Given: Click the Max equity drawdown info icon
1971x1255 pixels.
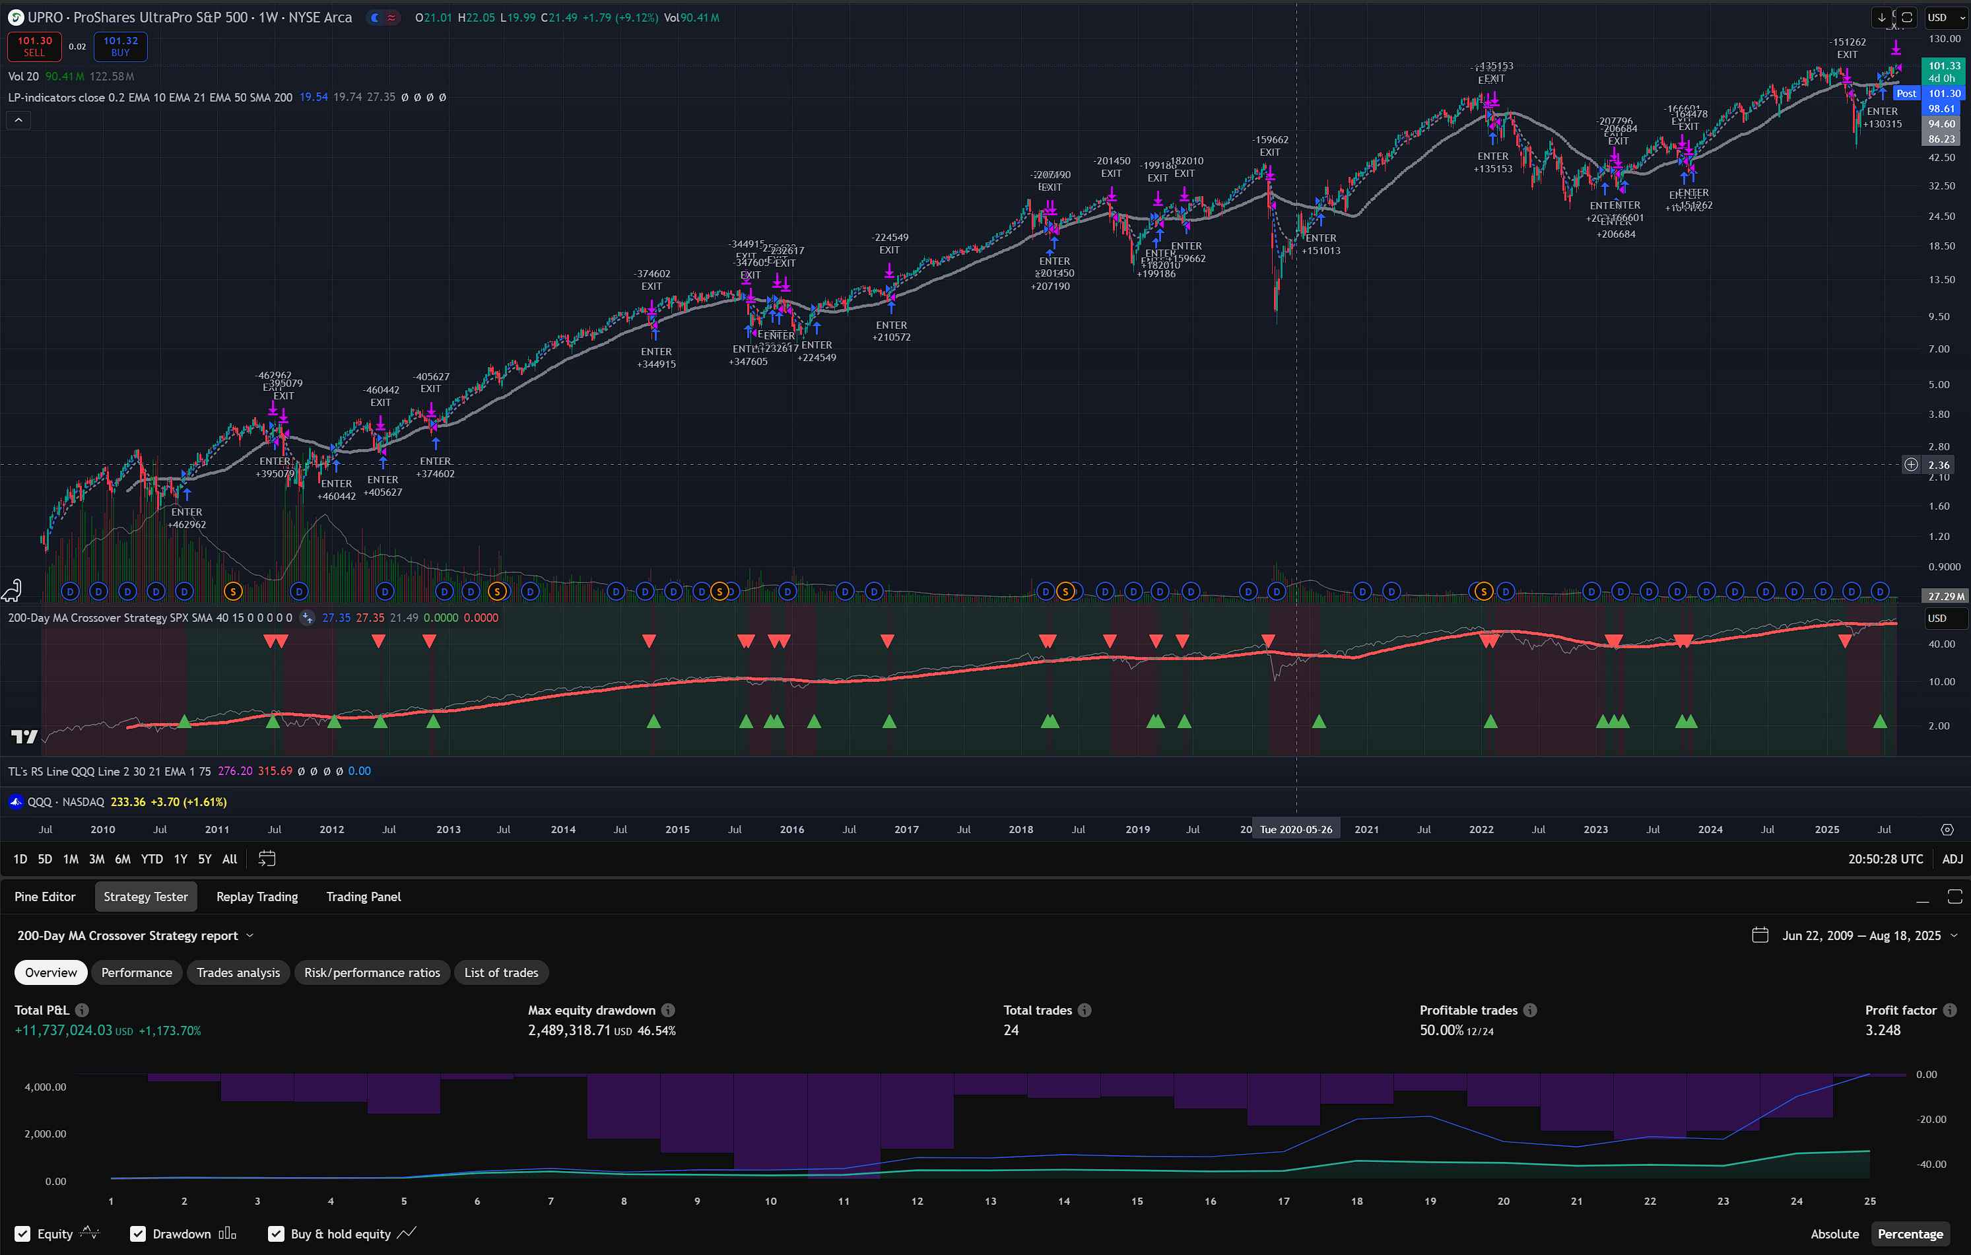Looking at the screenshot, I should [668, 1010].
